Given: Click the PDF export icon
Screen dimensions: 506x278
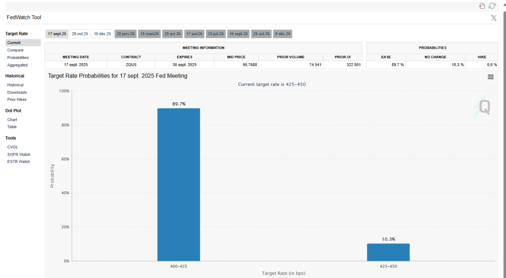Looking at the screenshot, I should [482, 6].
